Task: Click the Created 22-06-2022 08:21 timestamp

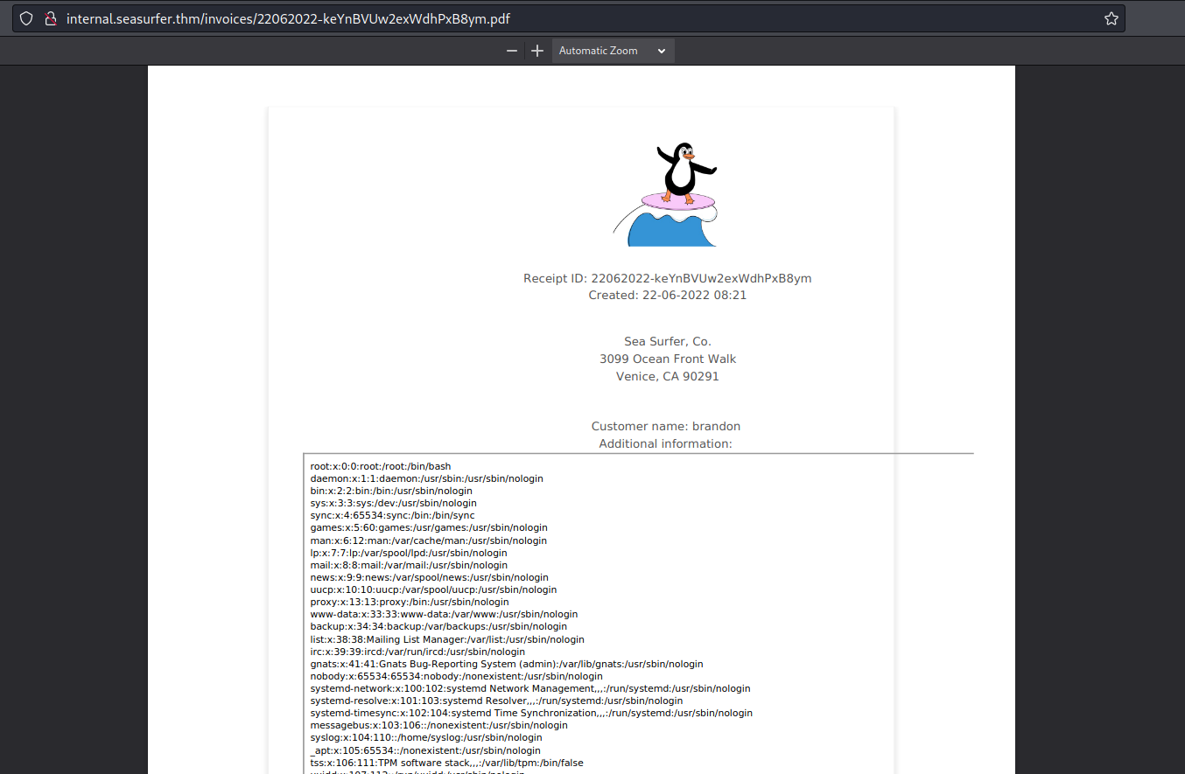Action: coord(667,296)
